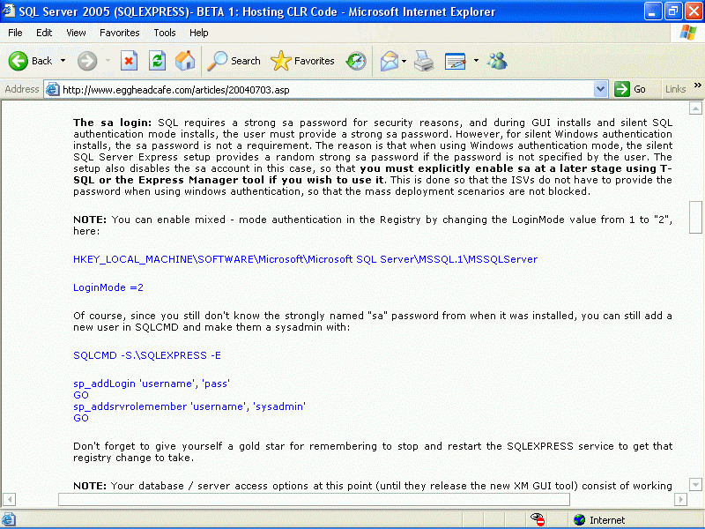Open the Edit button dropdown arrow
The width and height of the screenshot is (705, 529).
pyautogui.click(x=476, y=61)
